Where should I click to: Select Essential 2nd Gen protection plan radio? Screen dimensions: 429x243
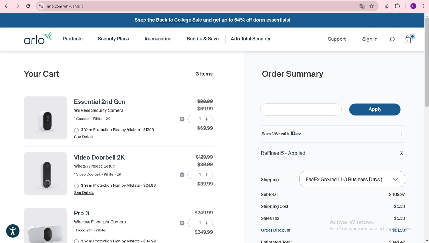coord(76,130)
